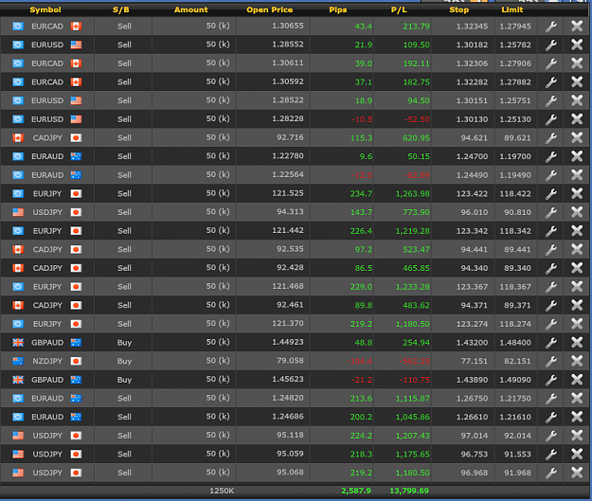
Task: Click limit price 1.49090
Action: [515, 380]
